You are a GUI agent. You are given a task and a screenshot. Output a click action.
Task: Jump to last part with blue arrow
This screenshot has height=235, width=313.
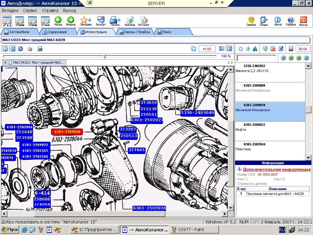(306, 58)
